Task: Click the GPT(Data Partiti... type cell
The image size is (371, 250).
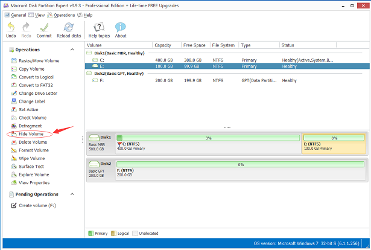Action: [x=259, y=80]
